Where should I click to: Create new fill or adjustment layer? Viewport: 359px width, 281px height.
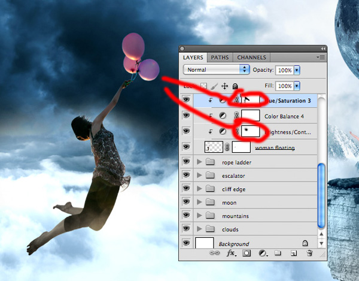pos(263,253)
